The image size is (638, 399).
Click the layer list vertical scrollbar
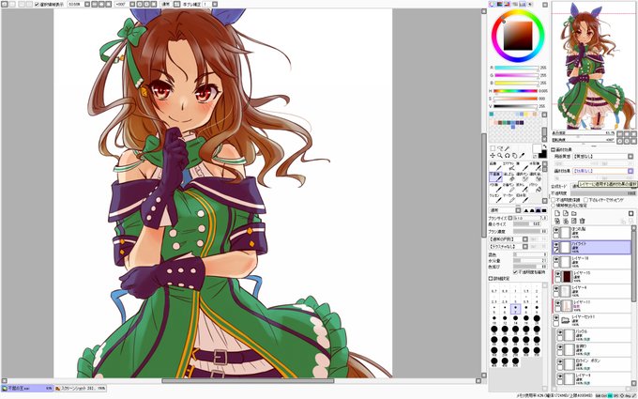coord(633,267)
